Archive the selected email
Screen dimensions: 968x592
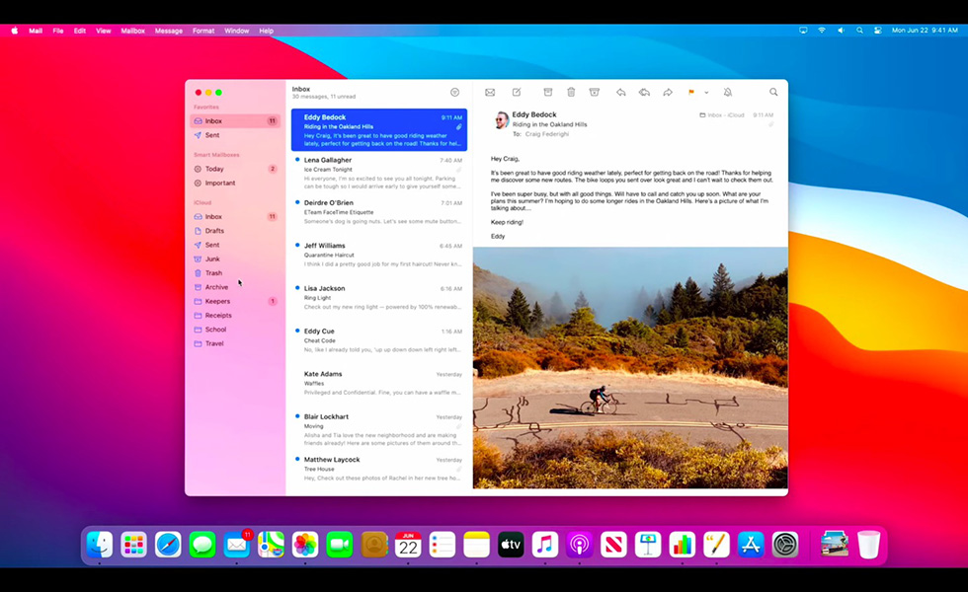coord(548,92)
